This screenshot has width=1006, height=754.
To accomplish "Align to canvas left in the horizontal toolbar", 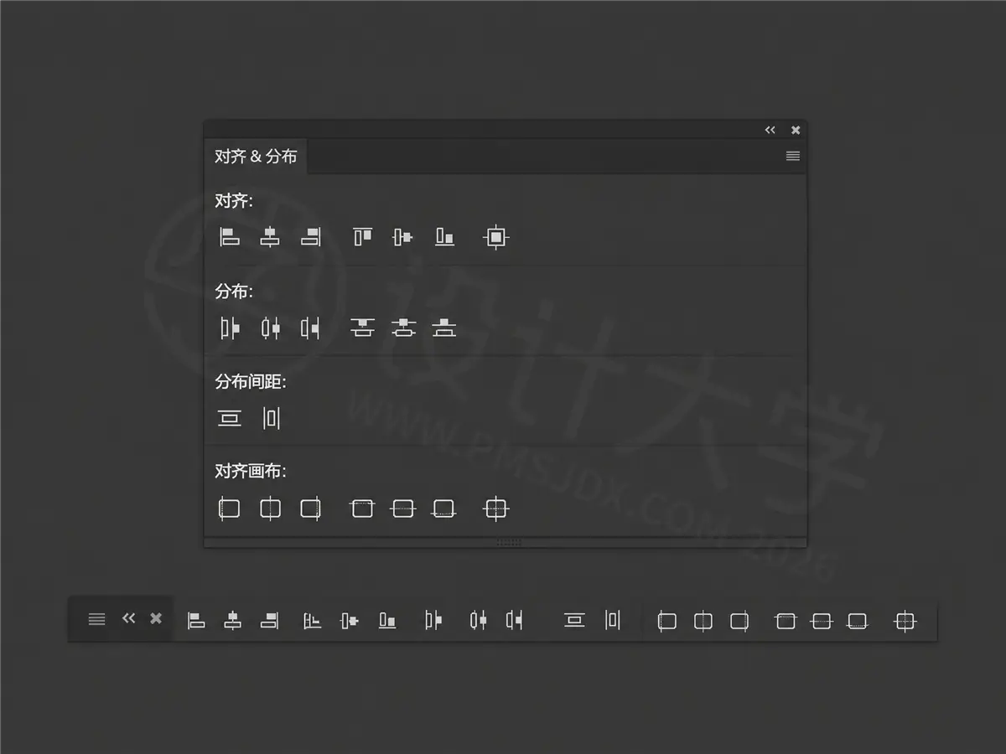I will tap(666, 622).
